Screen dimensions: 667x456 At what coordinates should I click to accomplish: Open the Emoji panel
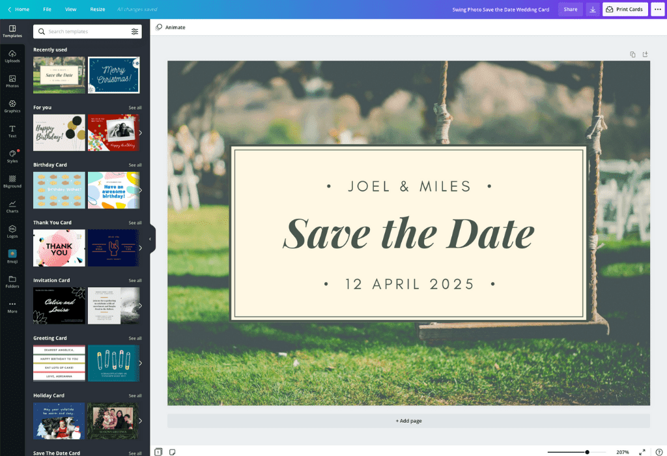pos(12,257)
